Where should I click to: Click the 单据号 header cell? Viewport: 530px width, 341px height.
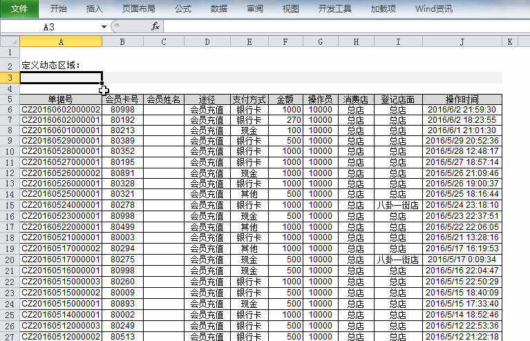click(61, 99)
